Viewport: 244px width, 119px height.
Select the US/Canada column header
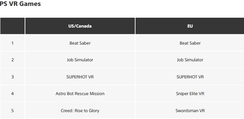[80, 26]
